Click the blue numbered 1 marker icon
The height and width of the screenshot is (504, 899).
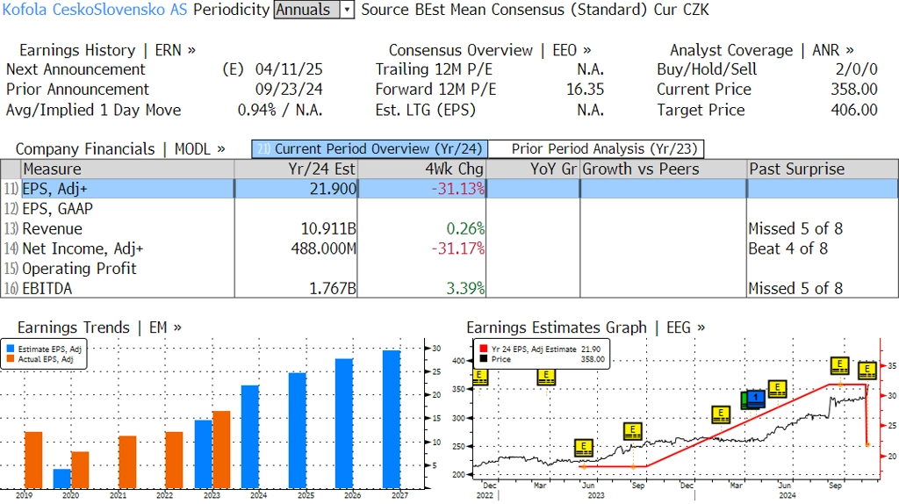point(756,399)
